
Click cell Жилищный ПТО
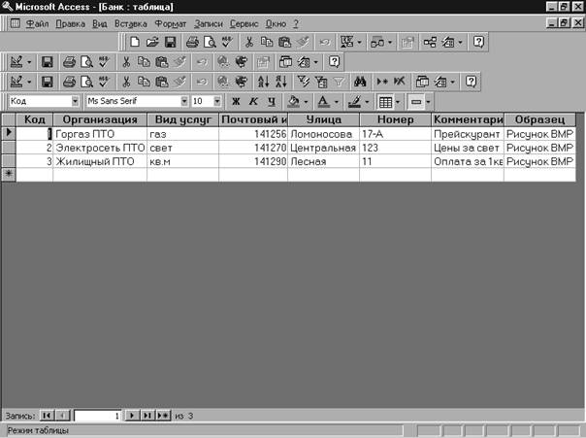point(100,161)
